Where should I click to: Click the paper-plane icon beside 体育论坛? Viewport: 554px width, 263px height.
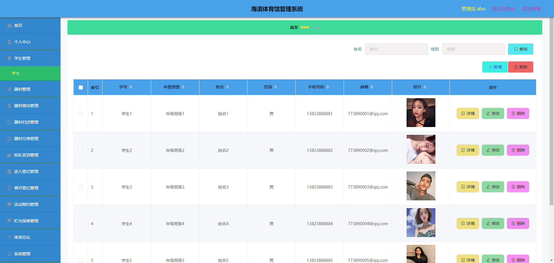[9, 238]
